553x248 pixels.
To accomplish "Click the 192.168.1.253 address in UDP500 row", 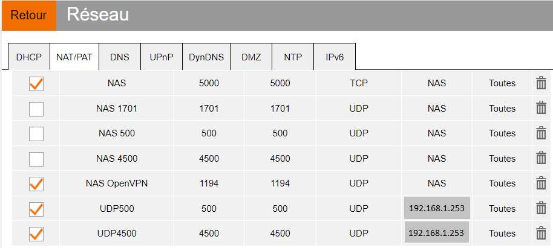I will pos(437,208).
